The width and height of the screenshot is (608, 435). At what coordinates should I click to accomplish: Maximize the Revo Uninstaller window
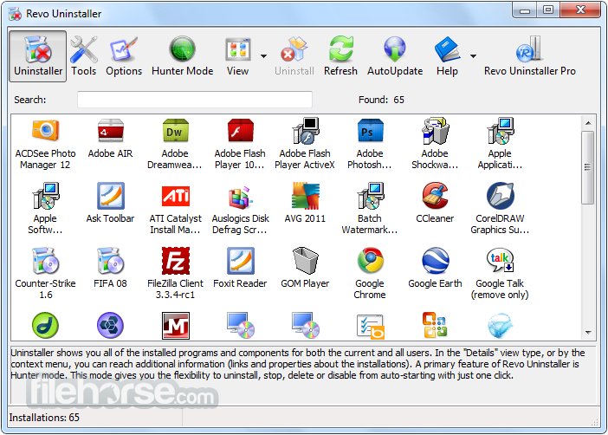548,10
